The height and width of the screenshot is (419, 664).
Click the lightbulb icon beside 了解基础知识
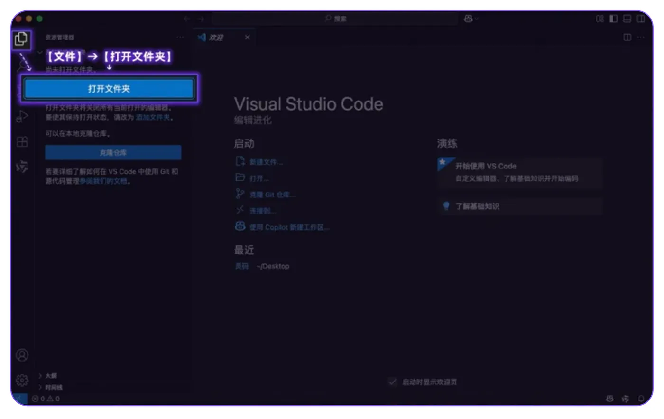point(446,206)
